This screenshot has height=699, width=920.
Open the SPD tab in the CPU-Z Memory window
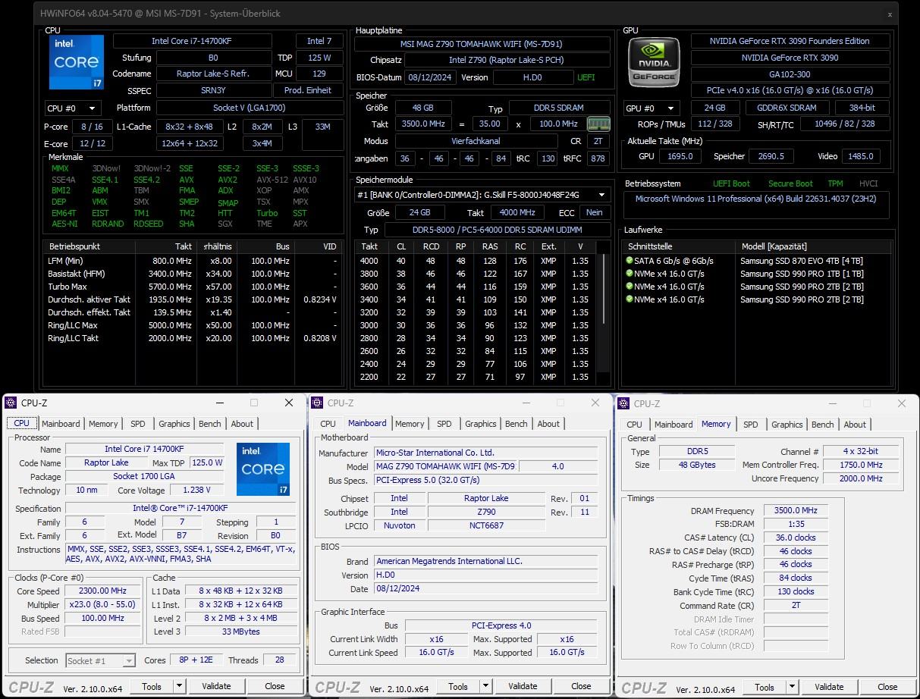(x=751, y=425)
